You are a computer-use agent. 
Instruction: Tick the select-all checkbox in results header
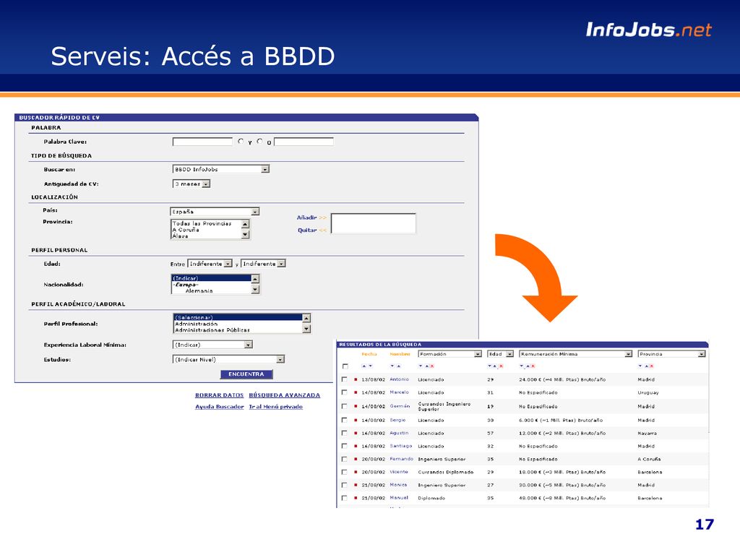pos(345,366)
